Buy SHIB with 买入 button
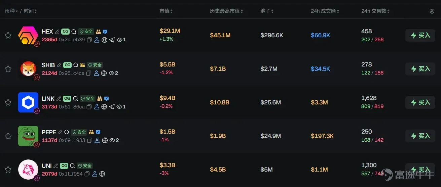The image size is (441, 187). tap(420, 69)
